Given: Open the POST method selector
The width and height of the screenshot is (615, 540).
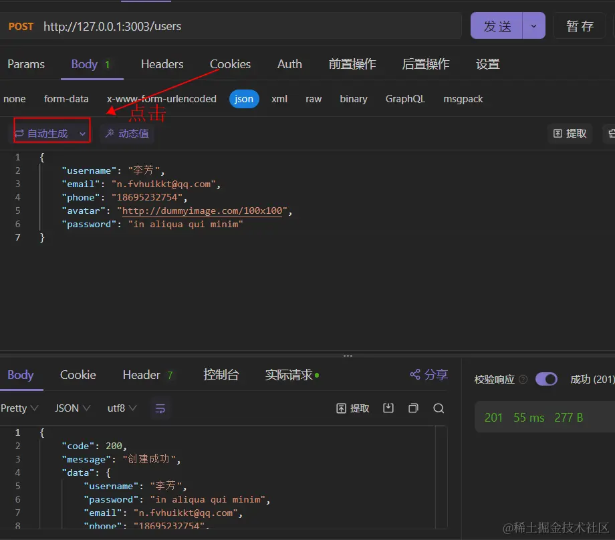Looking at the screenshot, I should tap(21, 26).
